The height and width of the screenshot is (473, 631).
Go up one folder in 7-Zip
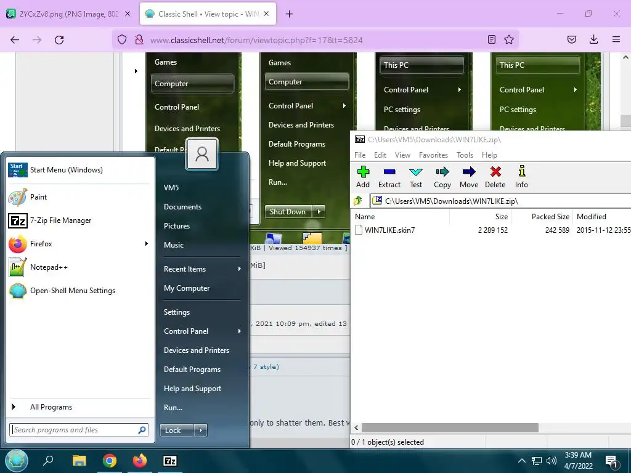[358, 200]
